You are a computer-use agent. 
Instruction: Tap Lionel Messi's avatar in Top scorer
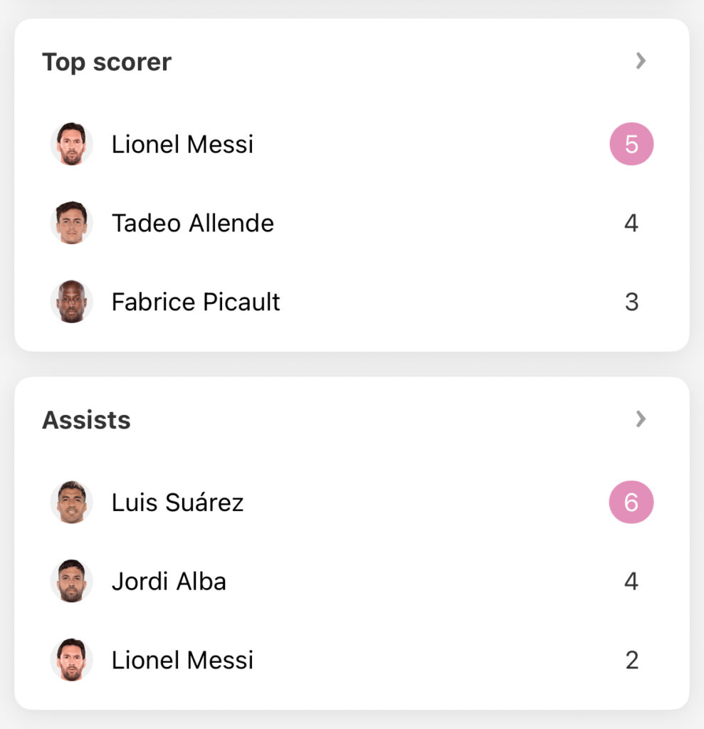pos(72,144)
